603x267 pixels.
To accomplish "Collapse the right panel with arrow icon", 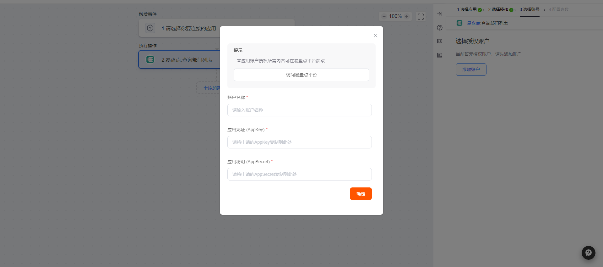I will pos(440,14).
